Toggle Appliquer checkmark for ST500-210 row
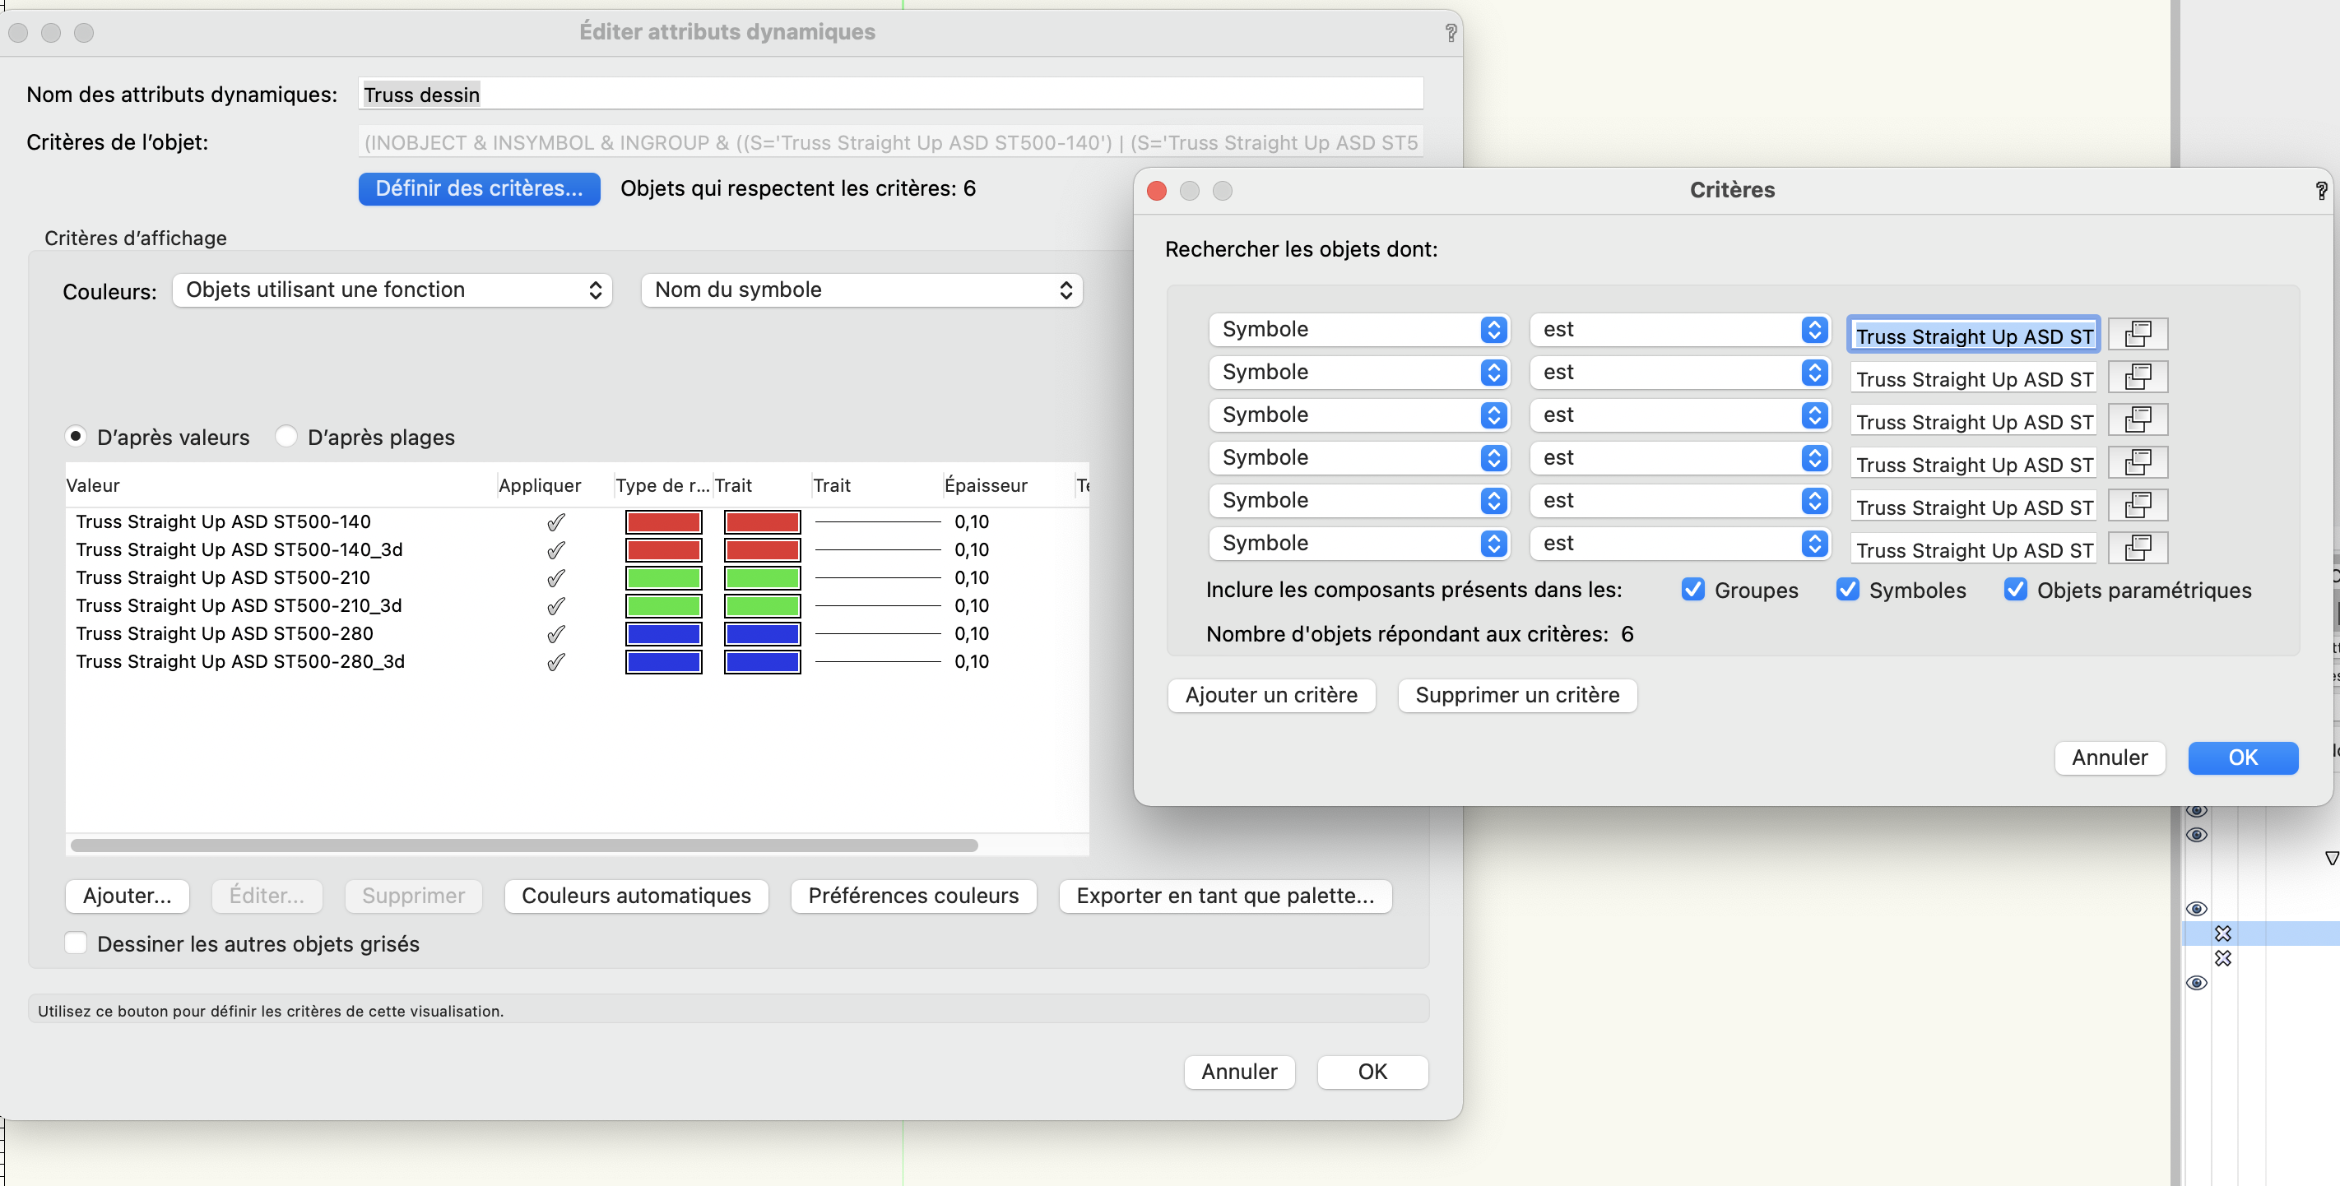 [556, 577]
